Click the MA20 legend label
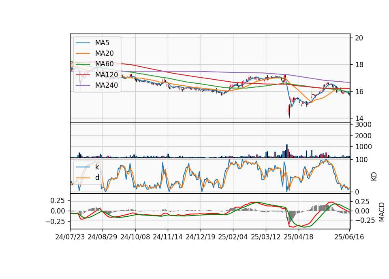Viewport: 389px width, 279px height. pyautogui.click(x=104, y=53)
